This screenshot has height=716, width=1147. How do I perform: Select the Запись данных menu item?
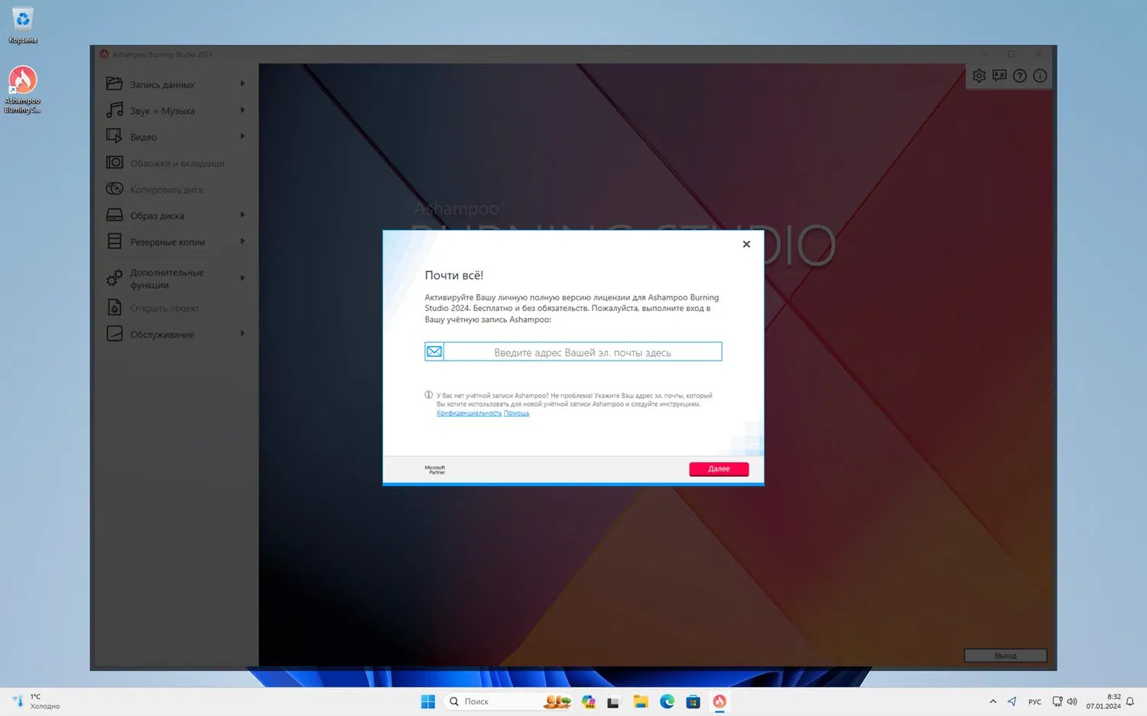[177, 84]
